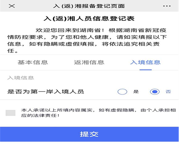Switch to the 返湘信息 tab
Screen dimensions: 182x148
89,62
